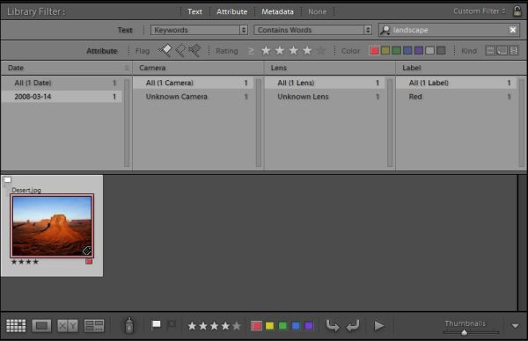The height and width of the screenshot is (341, 528).
Task: Filter by flagged photos in Attribute bar
Action: pos(165,50)
